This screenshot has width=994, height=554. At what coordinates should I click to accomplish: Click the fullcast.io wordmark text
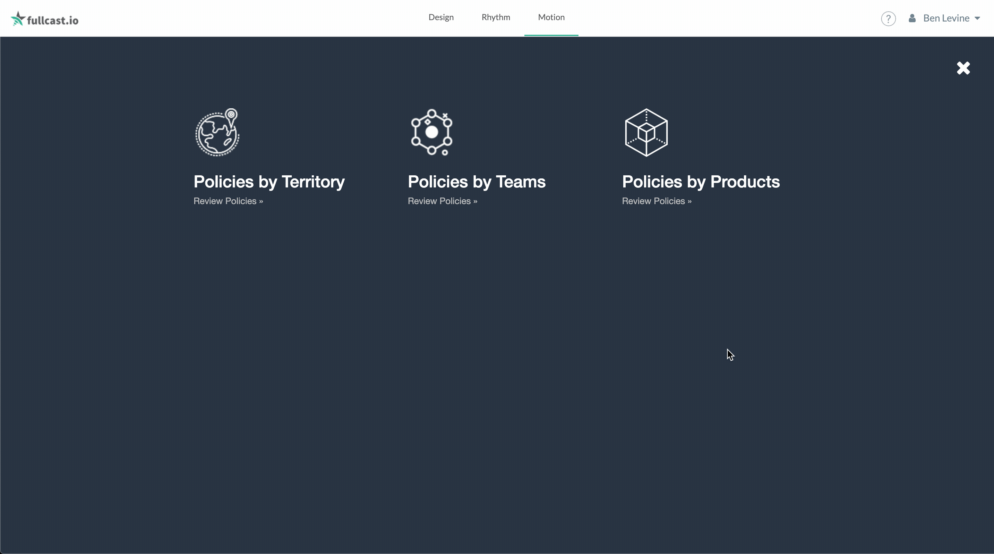(x=52, y=20)
